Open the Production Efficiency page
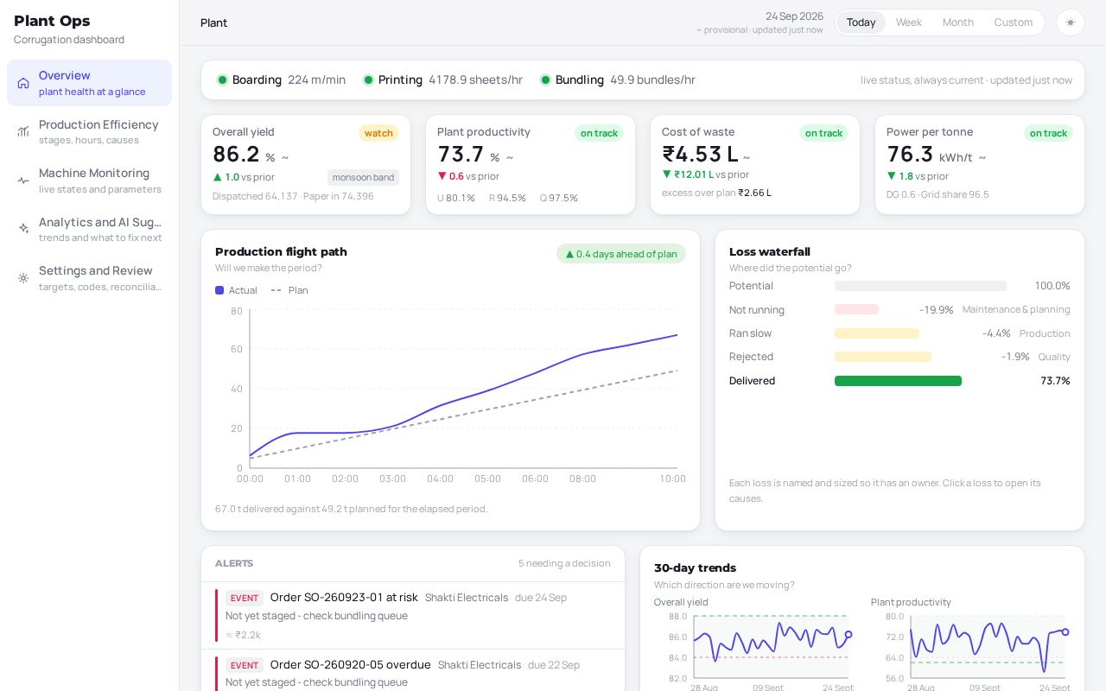 tap(89, 131)
